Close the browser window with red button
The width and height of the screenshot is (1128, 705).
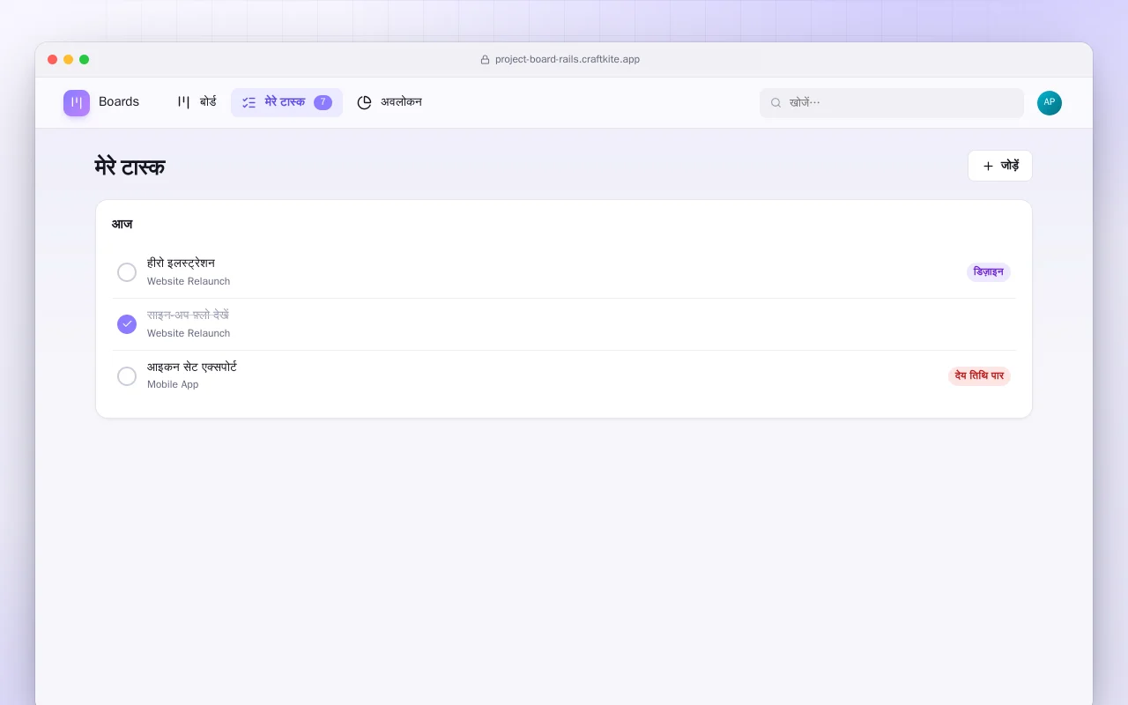(x=53, y=60)
